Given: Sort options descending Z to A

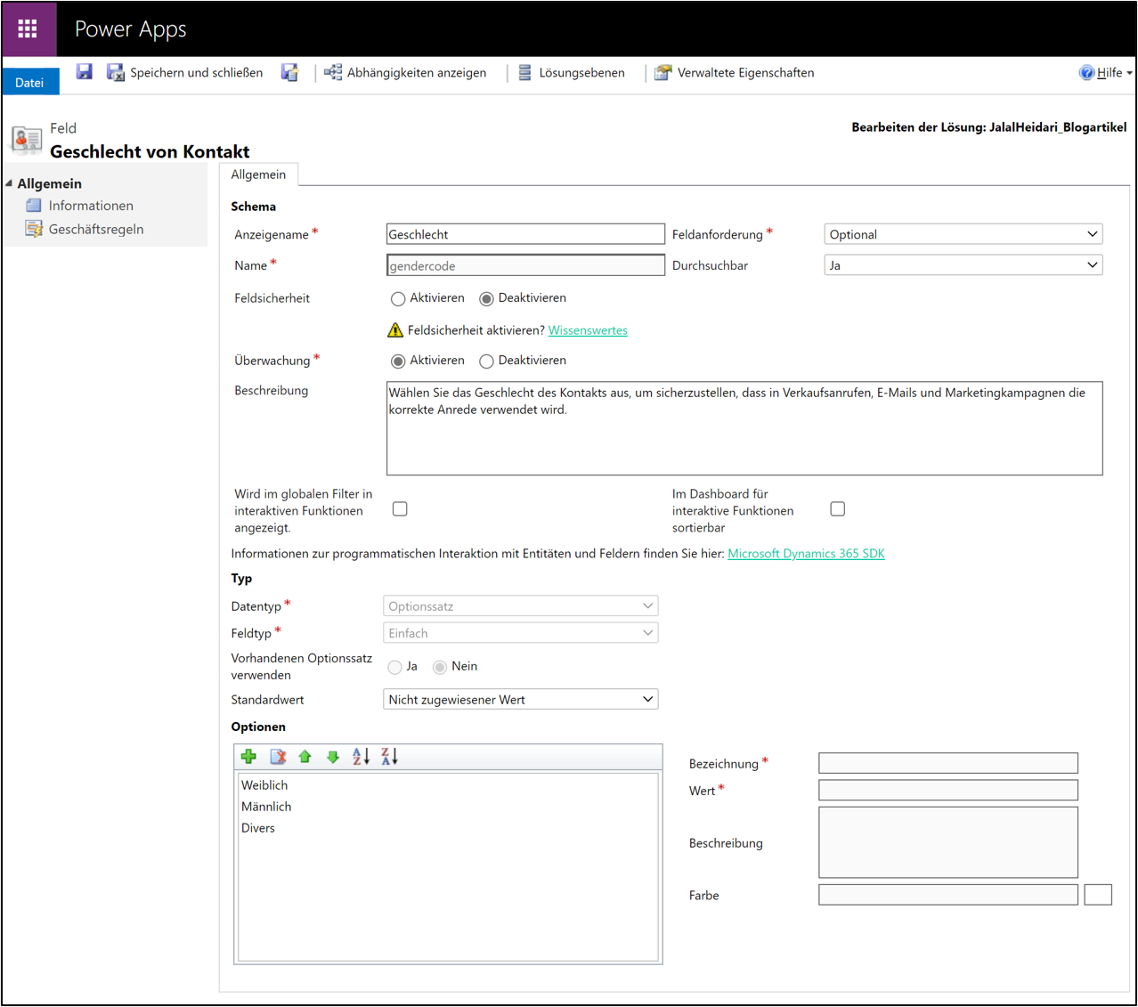Looking at the screenshot, I should click(x=389, y=757).
